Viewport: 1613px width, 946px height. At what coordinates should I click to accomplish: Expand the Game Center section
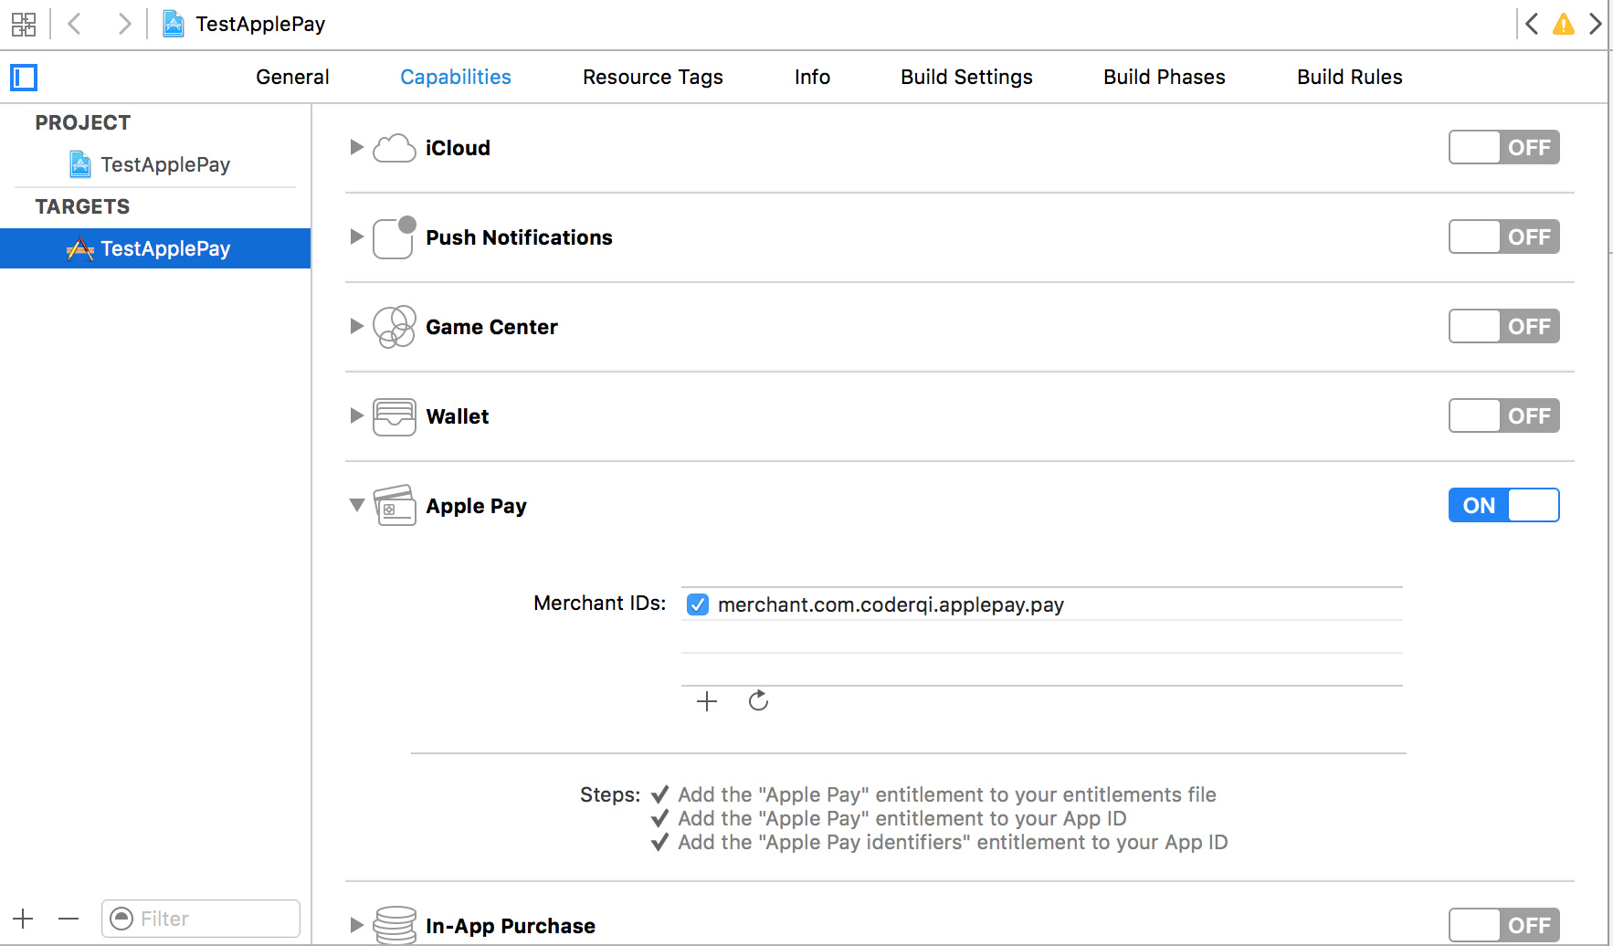[356, 326]
